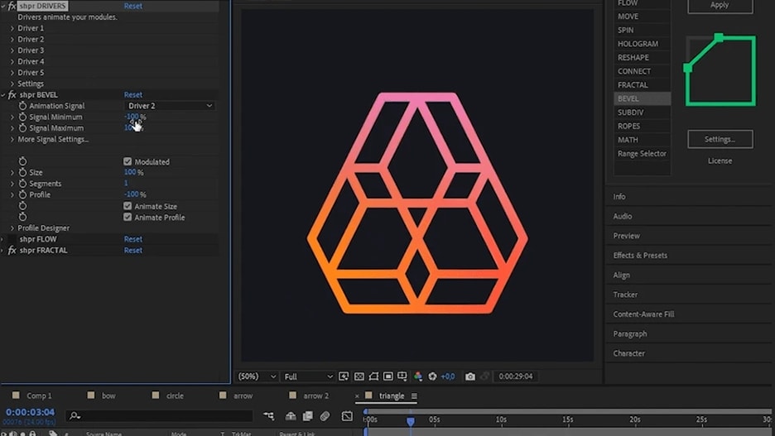Click the timeline motion blur icon
775x436 pixels.
pyautogui.click(x=325, y=416)
